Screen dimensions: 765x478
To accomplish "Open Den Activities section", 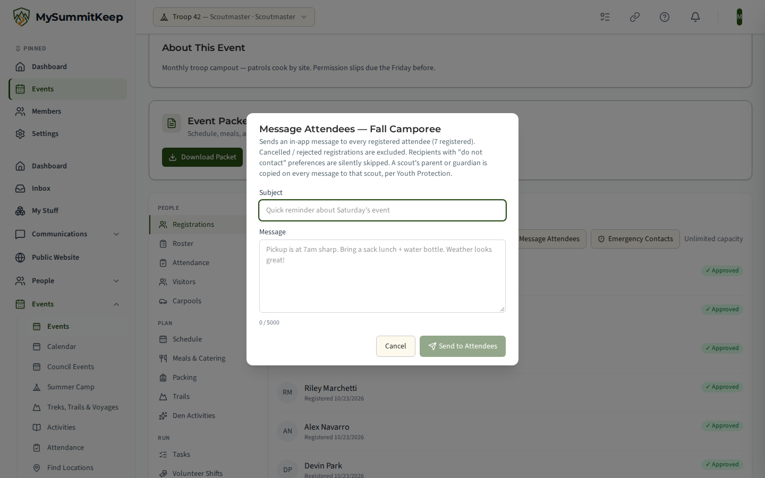I will pos(208,416).
